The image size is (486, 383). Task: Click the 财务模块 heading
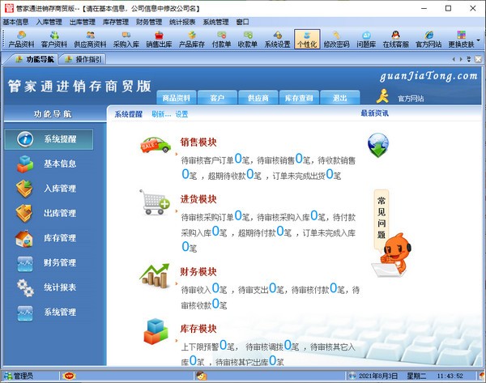pos(198,272)
